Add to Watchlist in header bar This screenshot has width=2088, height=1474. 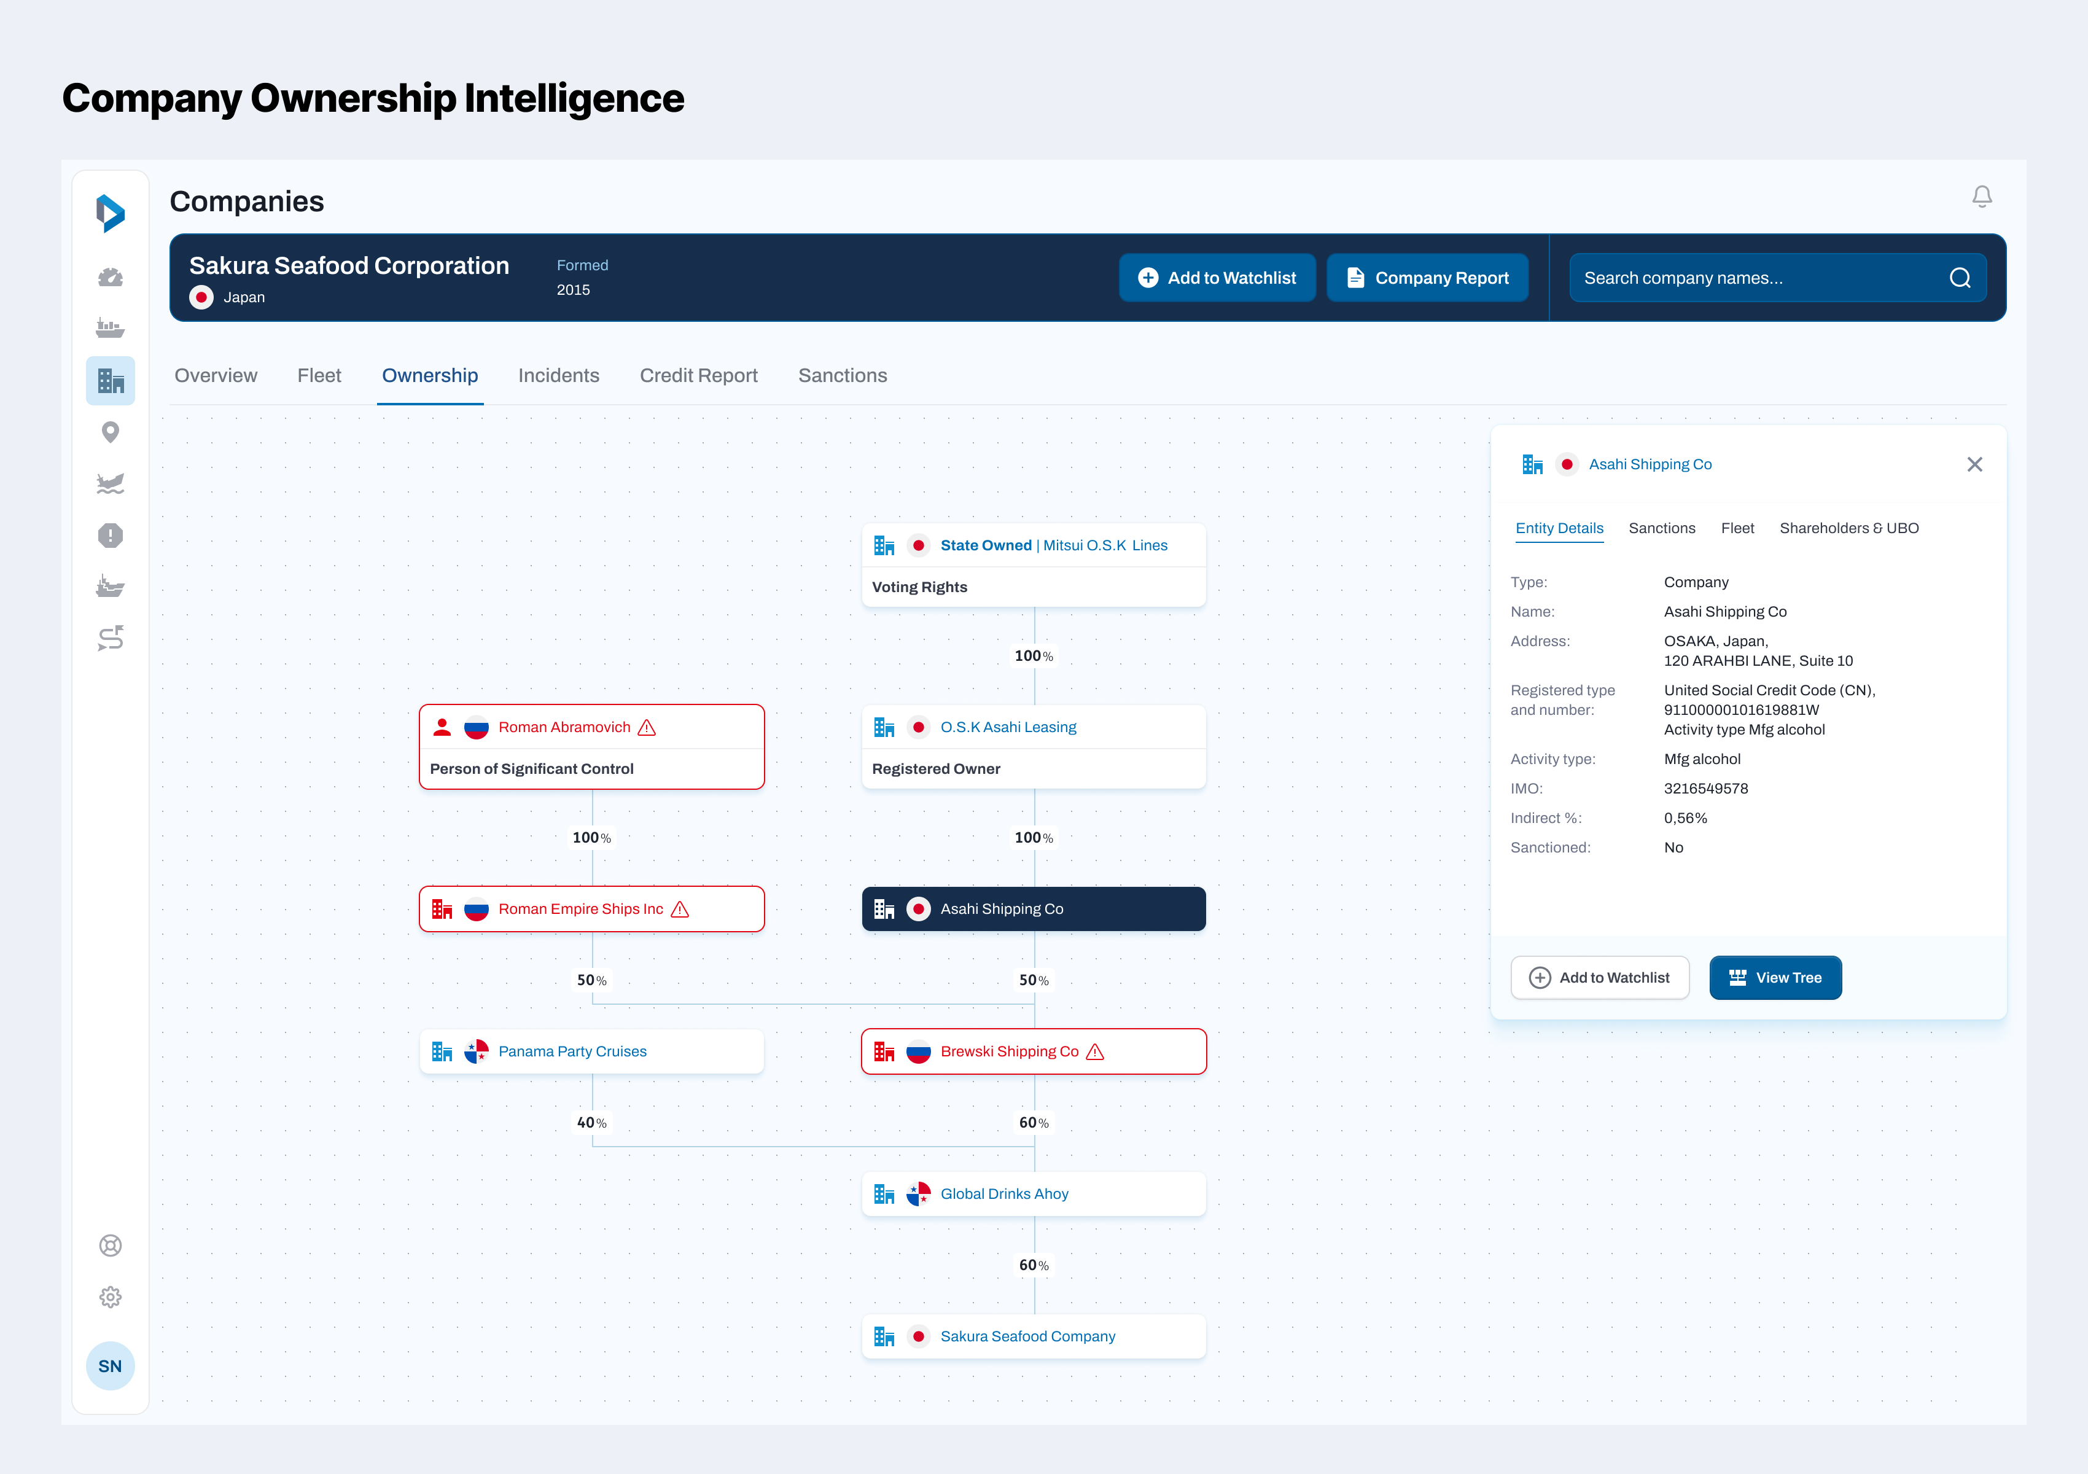coord(1217,278)
